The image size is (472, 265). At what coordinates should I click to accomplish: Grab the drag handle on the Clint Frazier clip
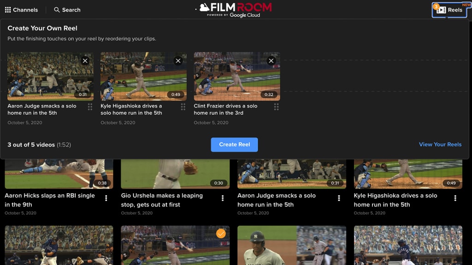pyautogui.click(x=276, y=107)
